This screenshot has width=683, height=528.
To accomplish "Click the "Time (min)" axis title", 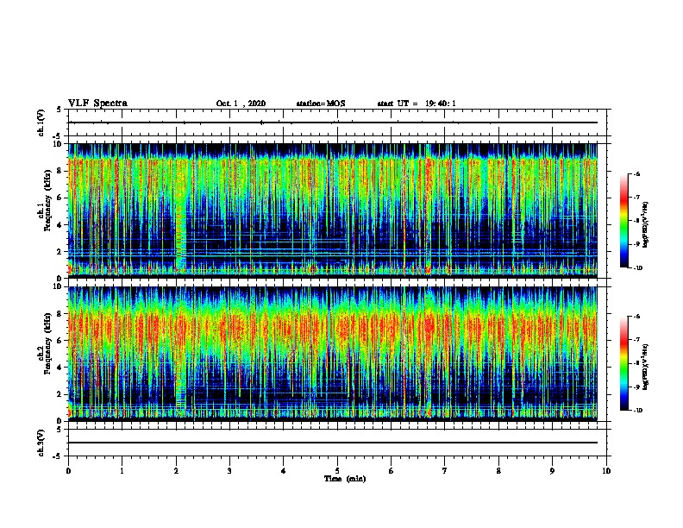I will pos(345,479).
